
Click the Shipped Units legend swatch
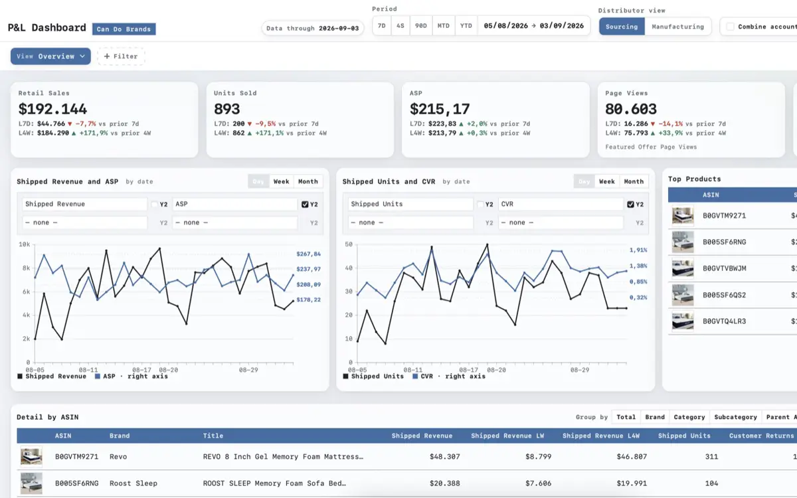(x=345, y=376)
